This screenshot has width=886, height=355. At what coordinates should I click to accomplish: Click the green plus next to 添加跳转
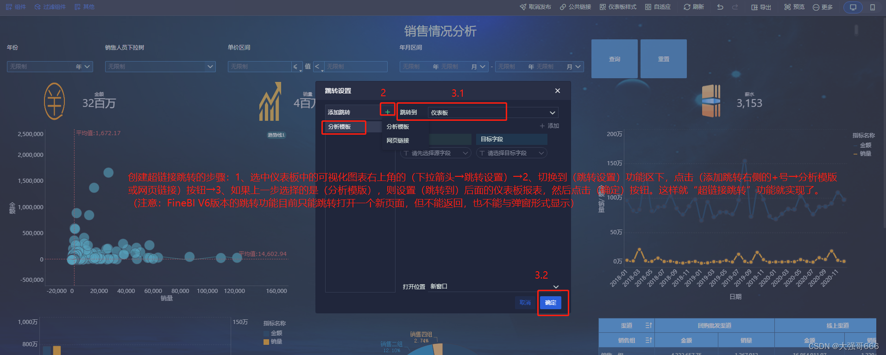[x=388, y=112]
